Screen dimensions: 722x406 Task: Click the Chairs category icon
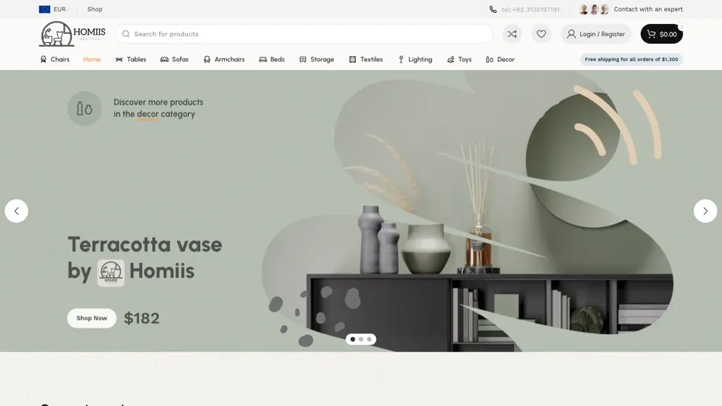[x=43, y=59]
